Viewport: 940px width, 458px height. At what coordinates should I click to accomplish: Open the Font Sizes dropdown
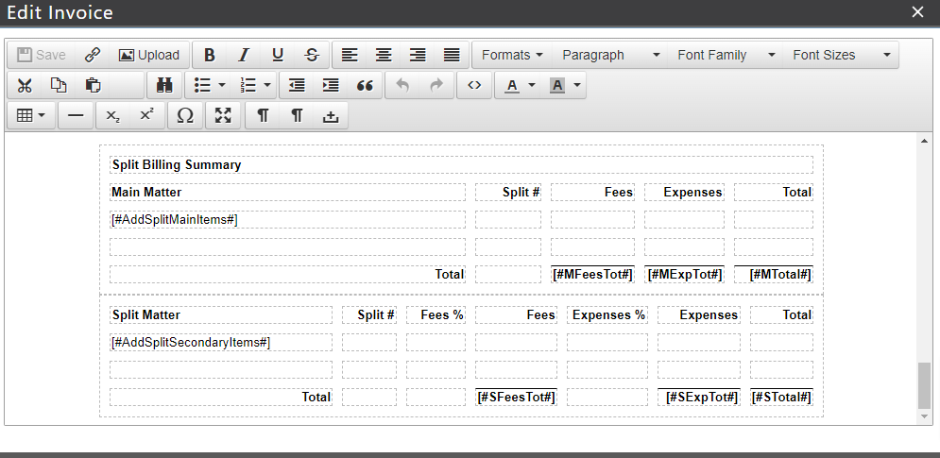[x=841, y=55]
